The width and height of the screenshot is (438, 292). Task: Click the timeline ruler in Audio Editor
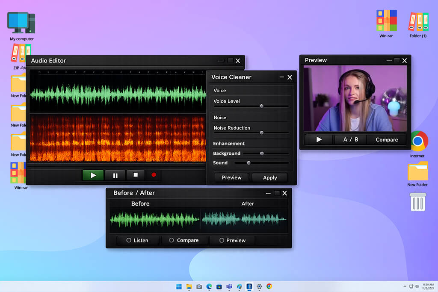tap(118, 72)
